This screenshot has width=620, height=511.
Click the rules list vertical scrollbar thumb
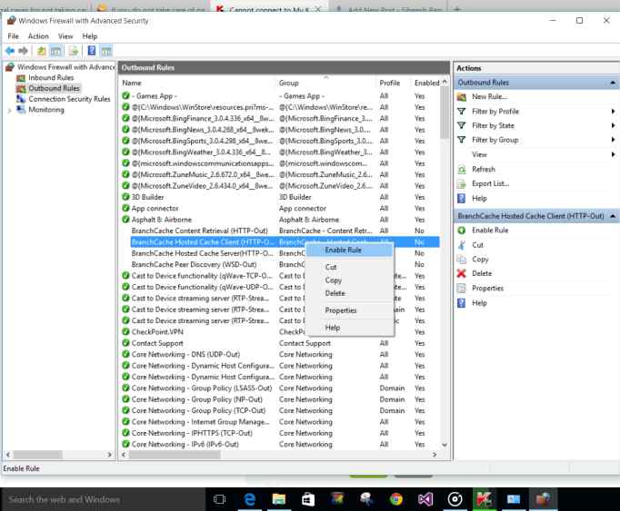444,113
